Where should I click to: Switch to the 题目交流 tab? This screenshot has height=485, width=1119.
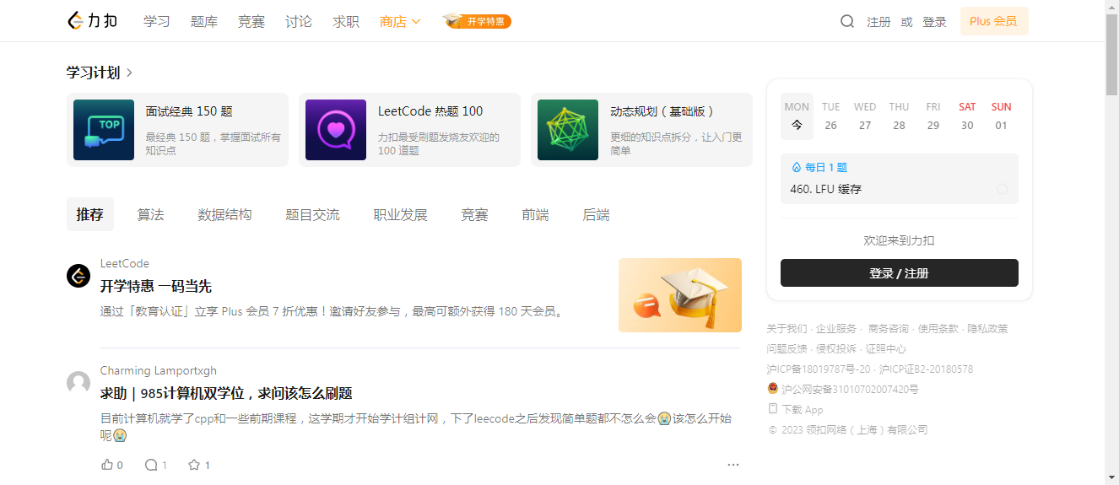coord(312,214)
